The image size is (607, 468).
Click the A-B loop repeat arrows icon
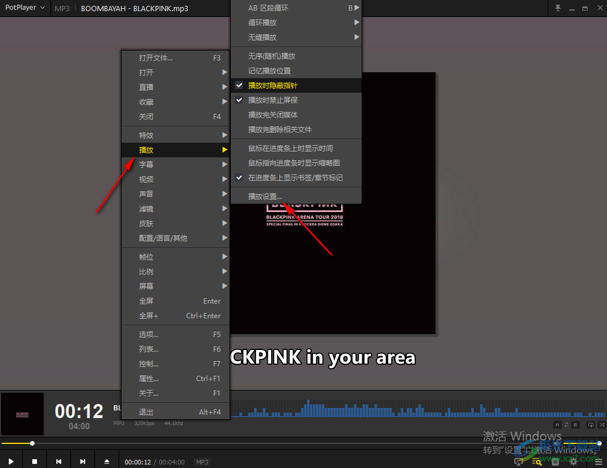(x=566, y=425)
